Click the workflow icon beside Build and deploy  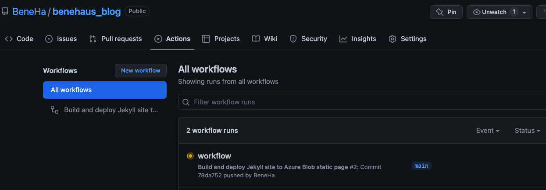pos(54,110)
